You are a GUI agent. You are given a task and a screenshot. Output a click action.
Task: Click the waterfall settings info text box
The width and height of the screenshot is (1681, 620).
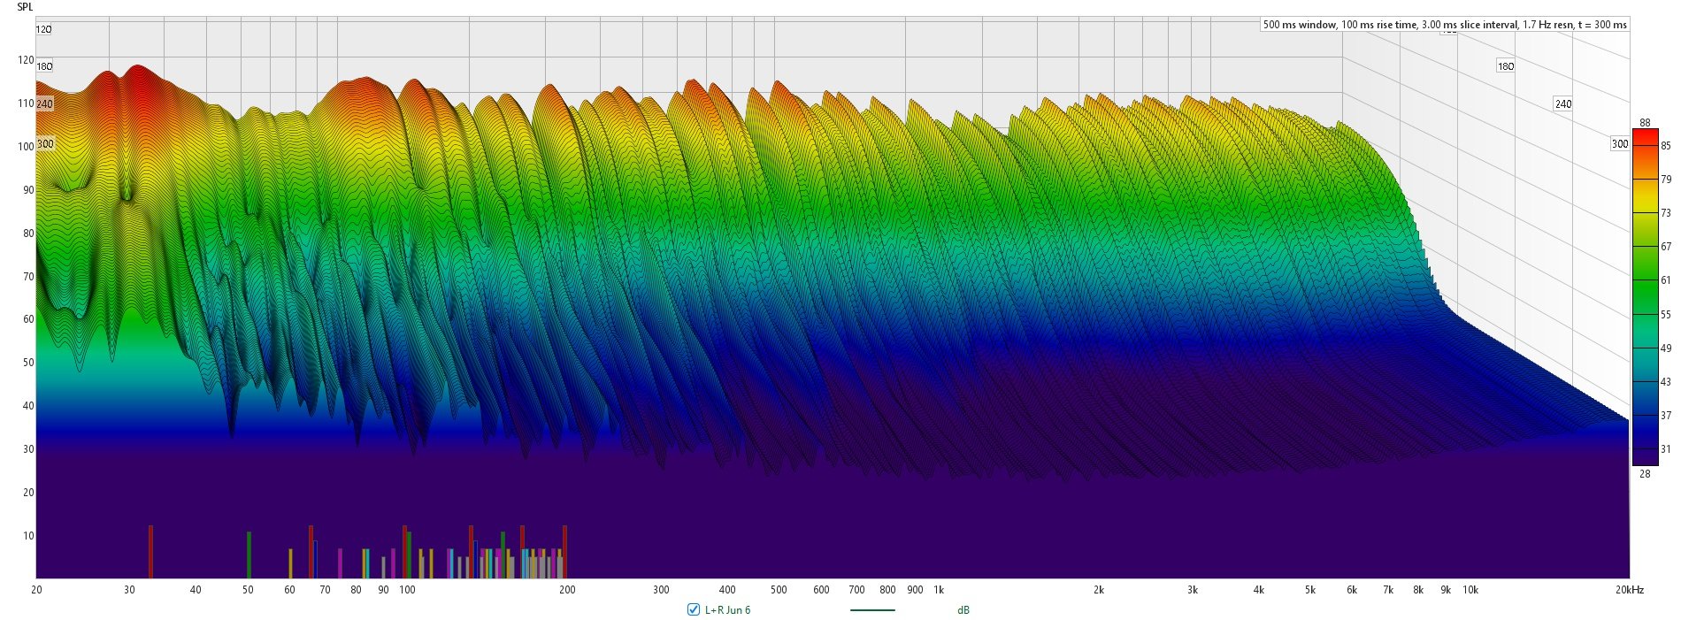point(1444,25)
